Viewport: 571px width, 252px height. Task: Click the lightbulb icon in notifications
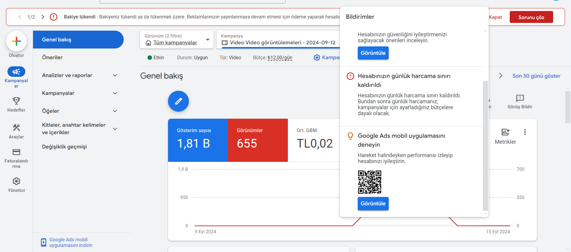tap(350, 136)
